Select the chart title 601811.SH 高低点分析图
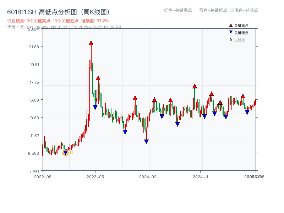The image size is (284, 213). (x=59, y=11)
